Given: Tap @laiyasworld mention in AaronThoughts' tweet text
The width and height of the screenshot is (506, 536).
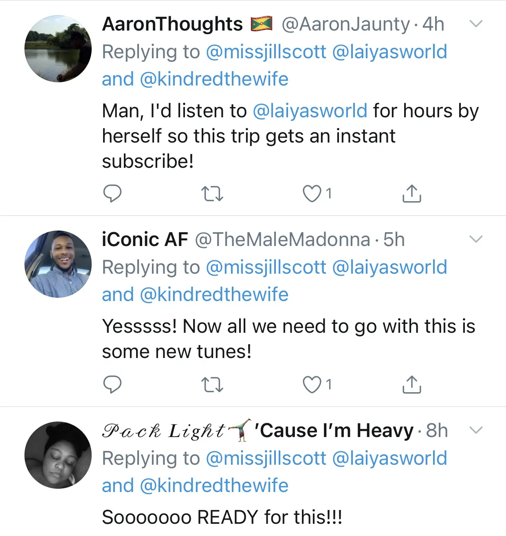Looking at the screenshot, I should pyautogui.click(x=310, y=111).
